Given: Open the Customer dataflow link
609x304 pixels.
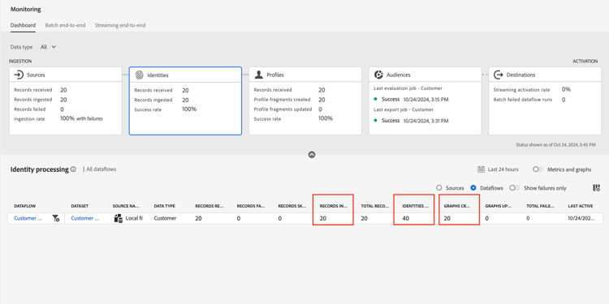Looking at the screenshot, I should coord(28,218).
